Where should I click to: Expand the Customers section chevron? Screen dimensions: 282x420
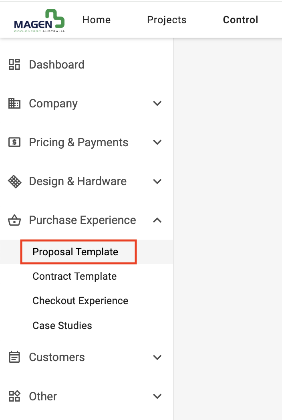point(157,357)
